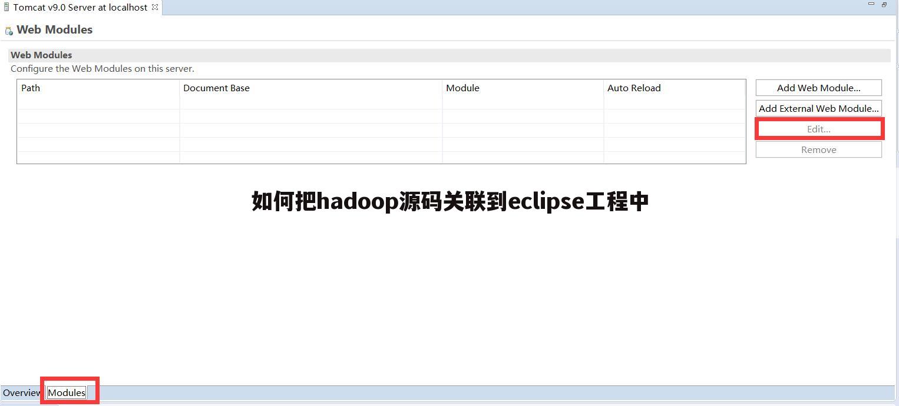Click the Edit button
Screen dimensions: 899x406
click(818, 128)
